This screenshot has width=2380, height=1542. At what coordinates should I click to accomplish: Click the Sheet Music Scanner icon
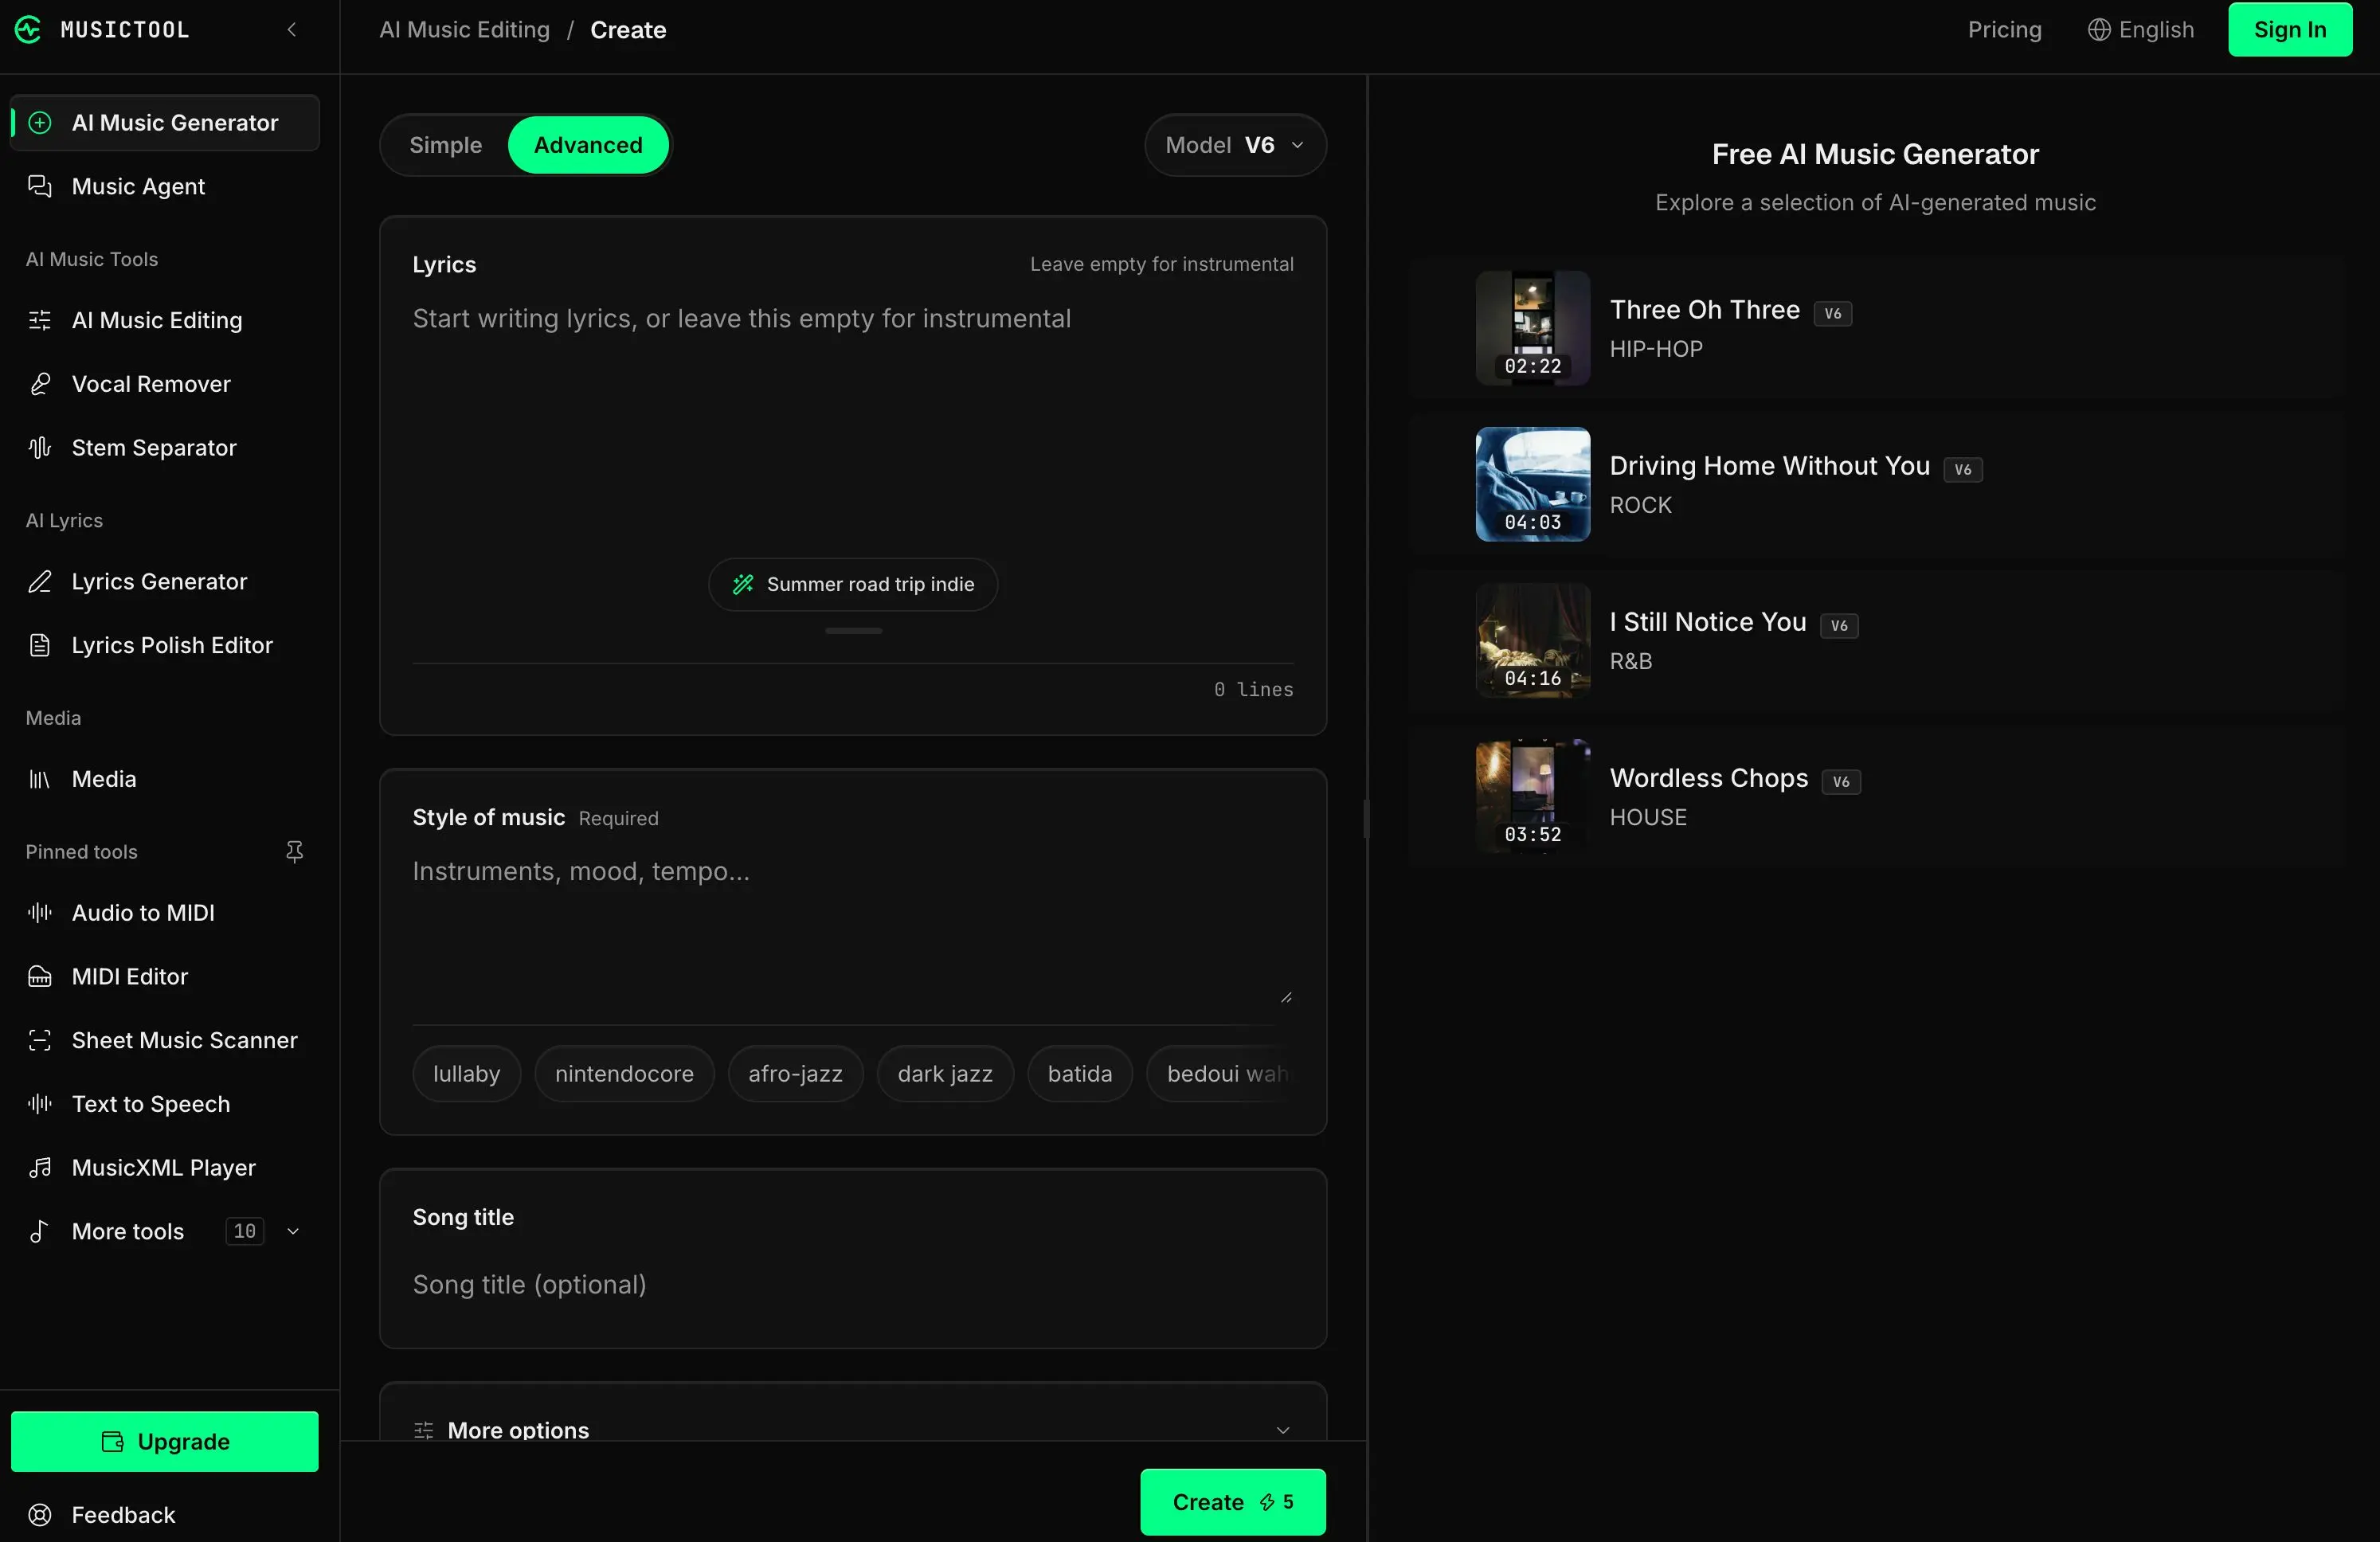[40, 1040]
